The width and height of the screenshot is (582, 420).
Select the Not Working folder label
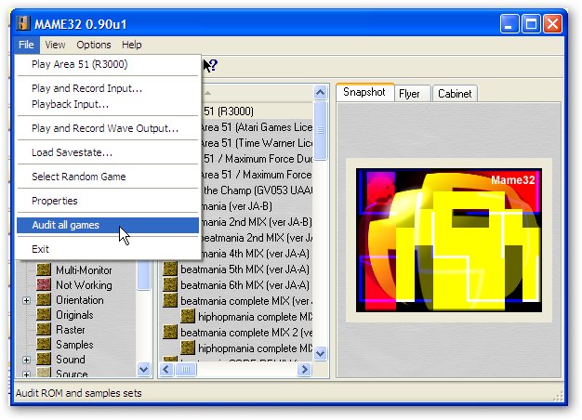pyautogui.click(x=84, y=285)
